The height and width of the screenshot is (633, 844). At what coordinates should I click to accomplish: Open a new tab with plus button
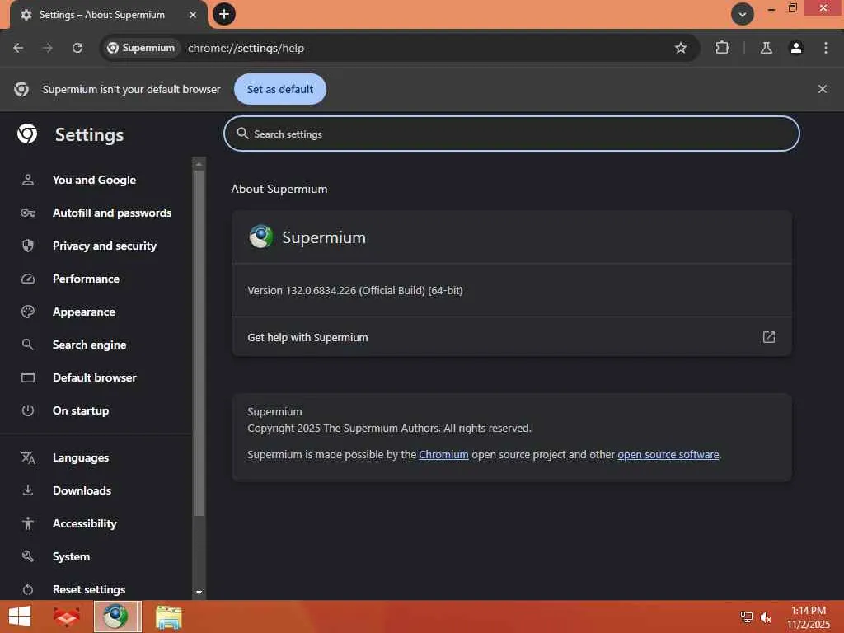coord(224,14)
